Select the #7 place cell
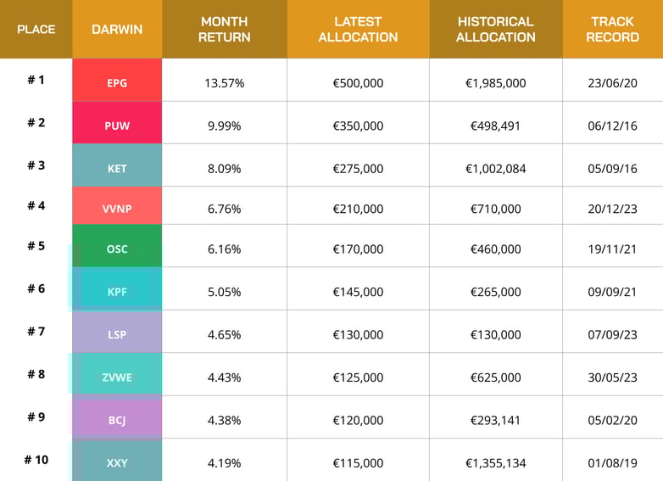 click(36, 332)
